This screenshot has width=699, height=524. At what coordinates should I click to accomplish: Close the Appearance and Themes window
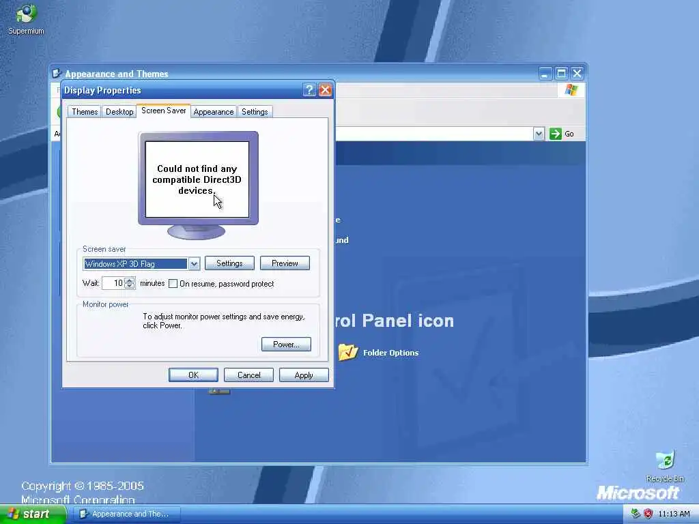pyautogui.click(x=577, y=73)
